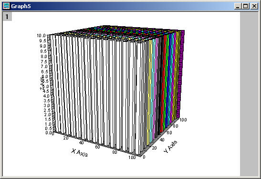Click the Graph5 title bar

(x=122, y=6)
